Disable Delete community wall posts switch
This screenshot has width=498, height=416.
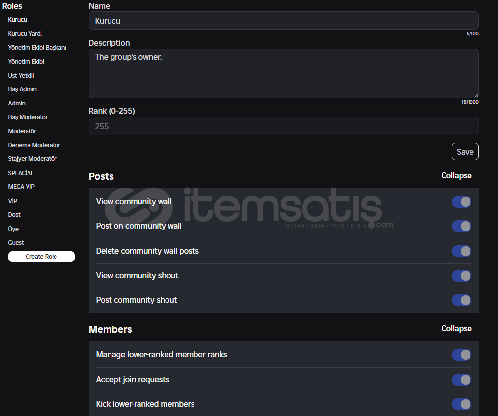tap(462, 251)
